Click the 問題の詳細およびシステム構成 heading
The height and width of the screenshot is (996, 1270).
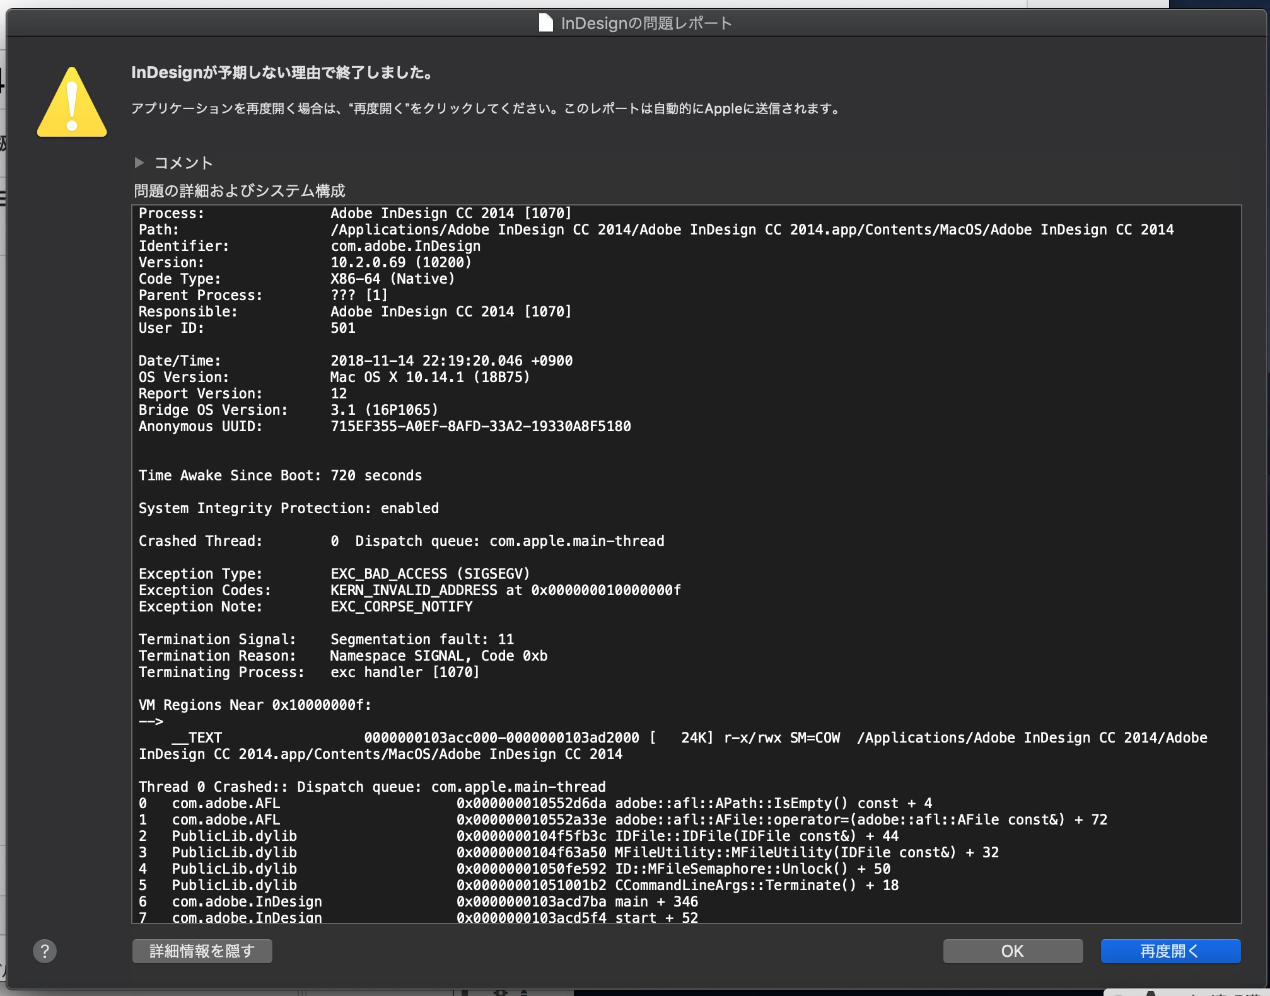[240, 190]
